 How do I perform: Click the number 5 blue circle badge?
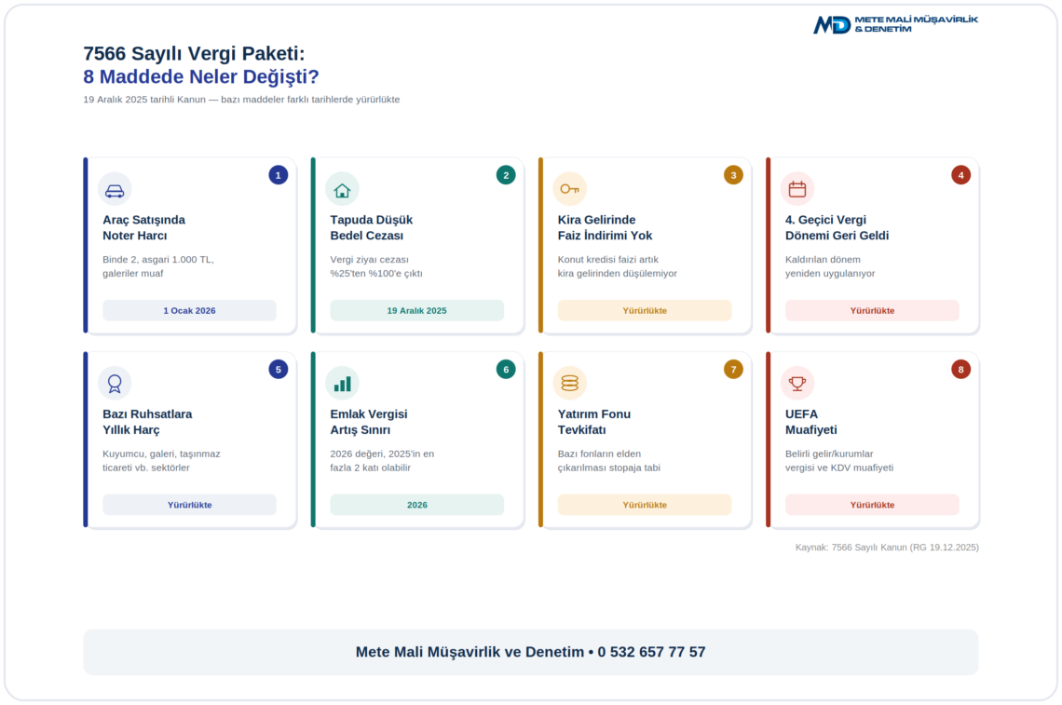pos(278,370)
